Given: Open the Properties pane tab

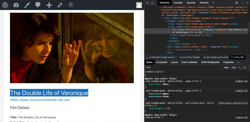Looking at the screenshot, I should pos(228,62).
